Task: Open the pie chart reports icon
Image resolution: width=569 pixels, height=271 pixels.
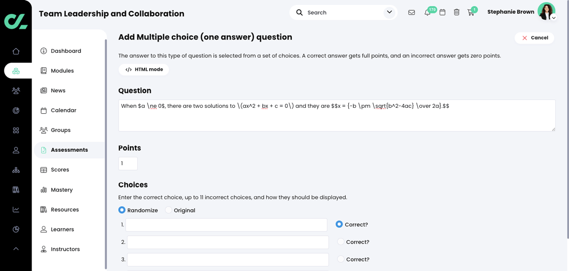Action: click(x=16, y=229)
